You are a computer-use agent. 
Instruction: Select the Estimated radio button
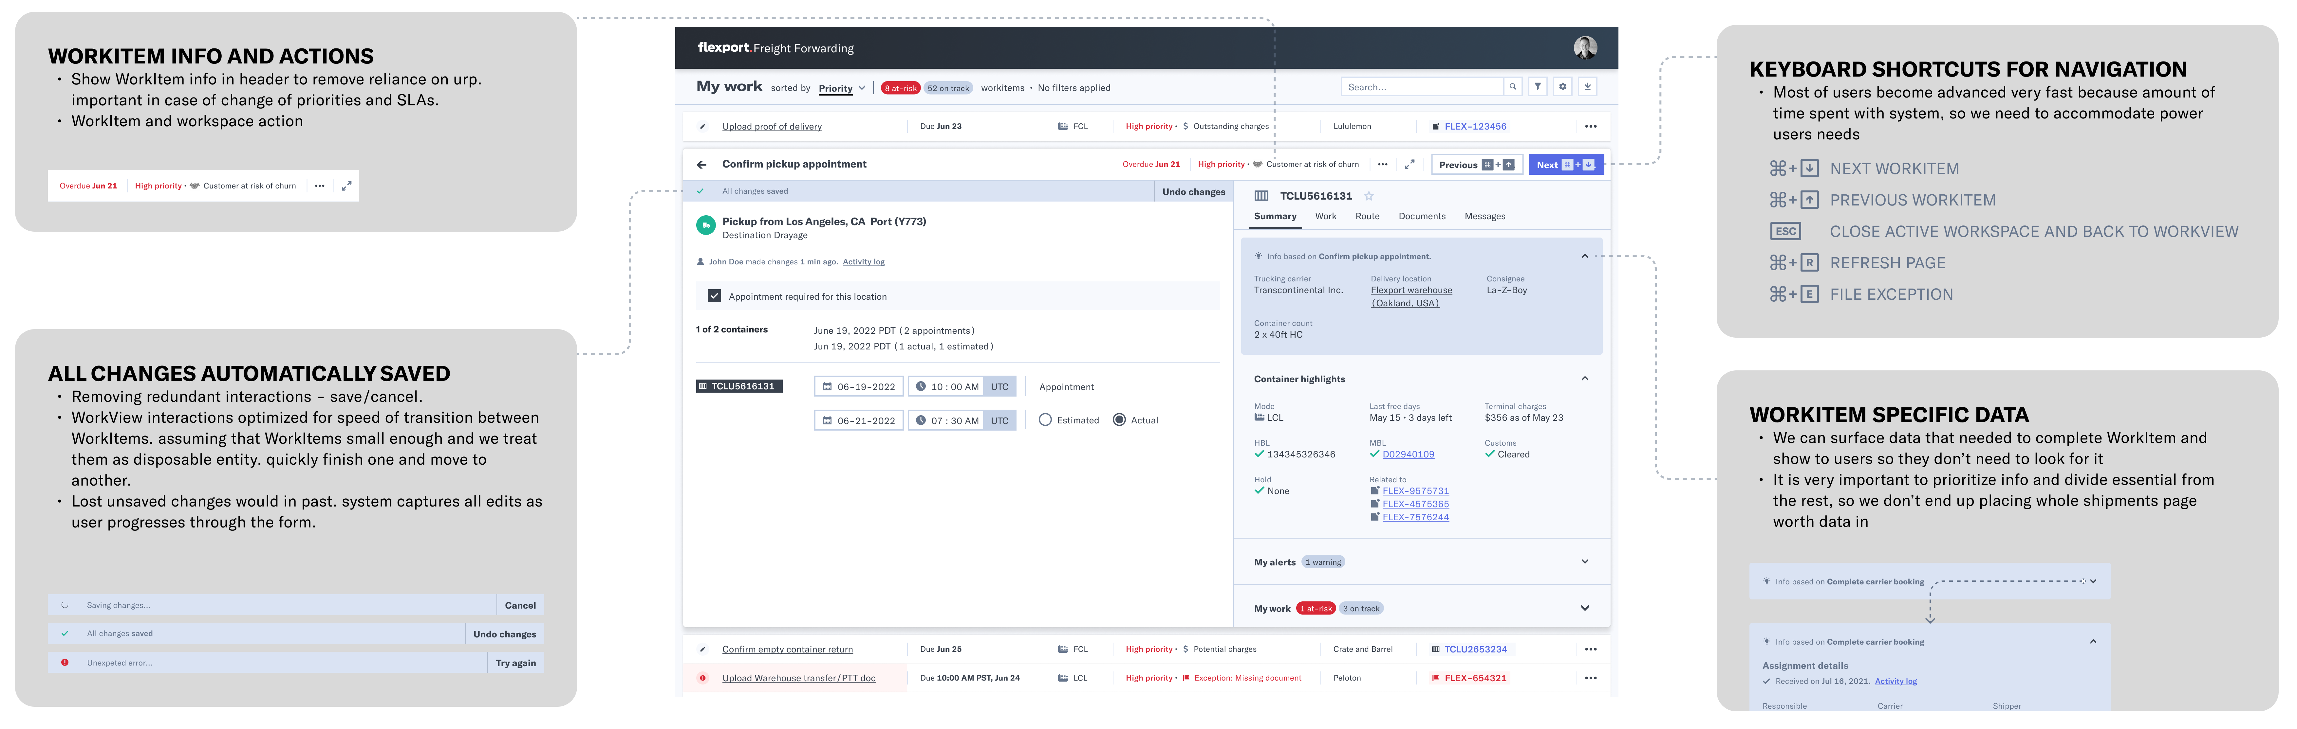coord(1045,420)
